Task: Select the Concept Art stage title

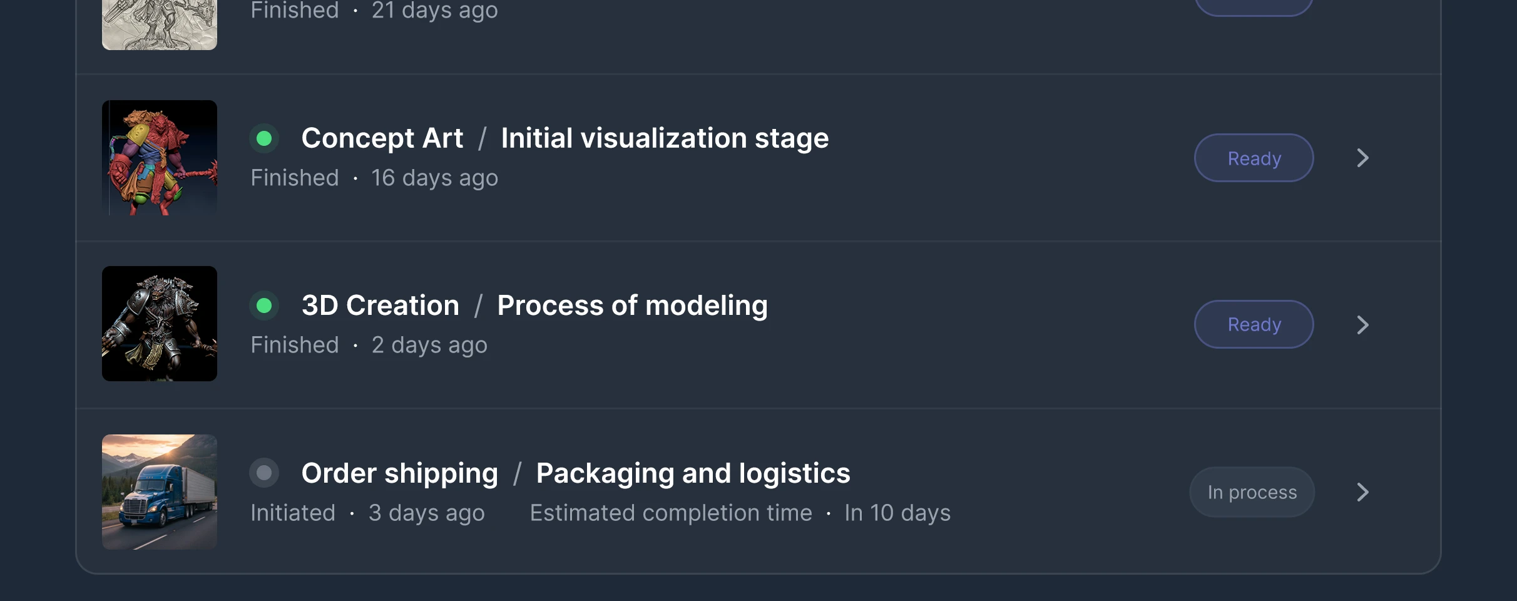Action: coord(382,138)
